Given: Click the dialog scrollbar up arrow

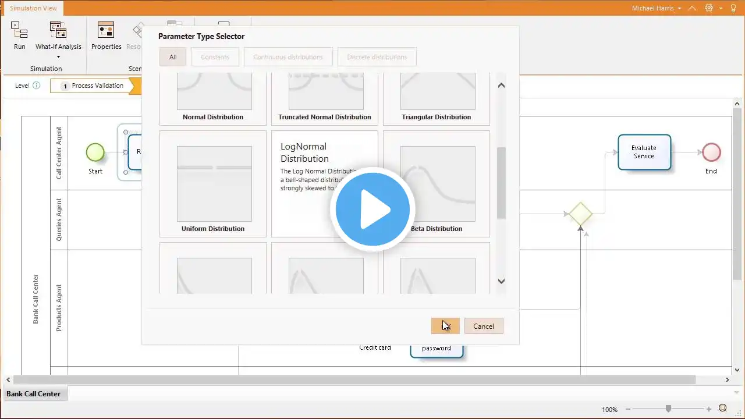Looking at the screenshot, I should coord(501,85).
